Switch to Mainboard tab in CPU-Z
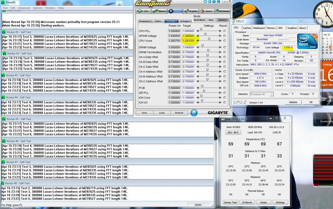Screen dimensions: 333x209 259,28
